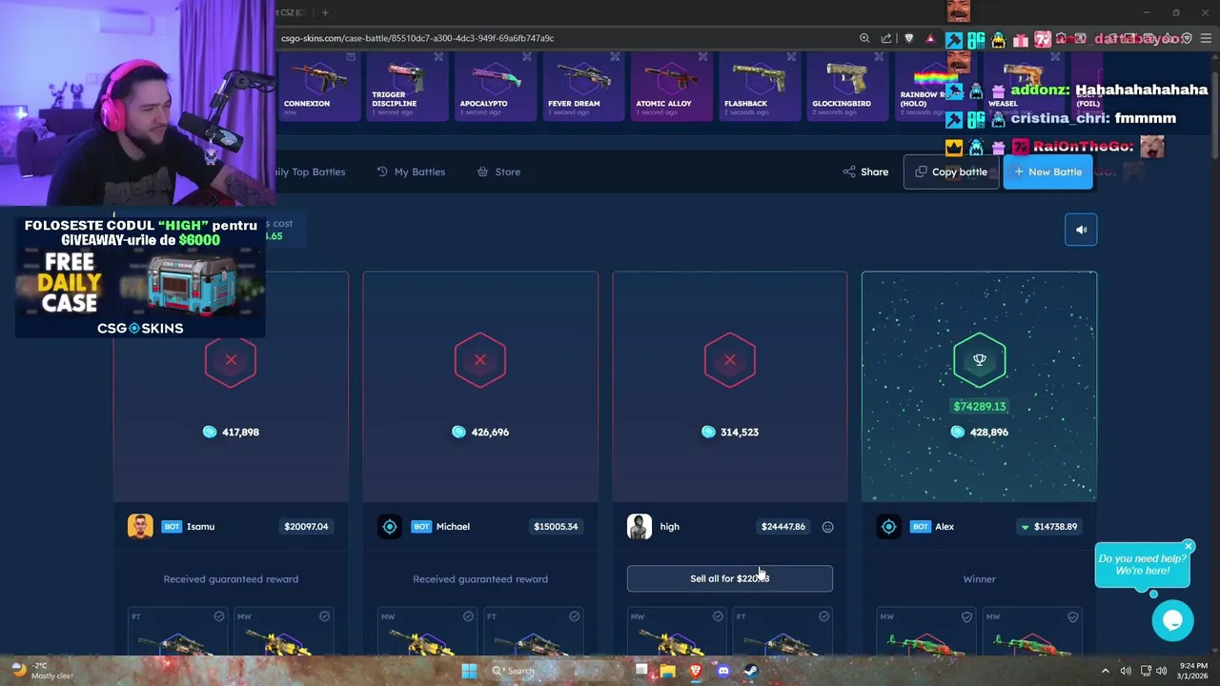Open Brave browser from the taskbar
The width and height of the screenshot is (1220, 686).
(x=695, y=671)
